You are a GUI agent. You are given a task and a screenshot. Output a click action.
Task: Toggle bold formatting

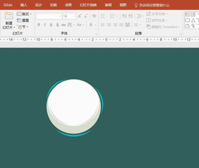(39, 25)
